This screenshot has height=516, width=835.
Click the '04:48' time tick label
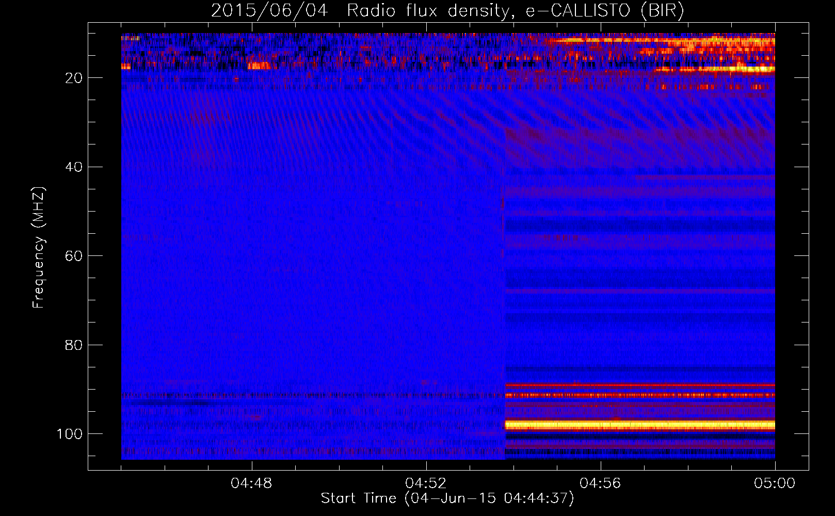[251, 483]
